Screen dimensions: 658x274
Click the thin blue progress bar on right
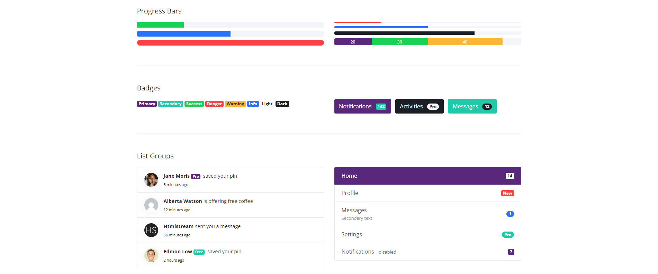pyautogui.click(x=381, y=27)
